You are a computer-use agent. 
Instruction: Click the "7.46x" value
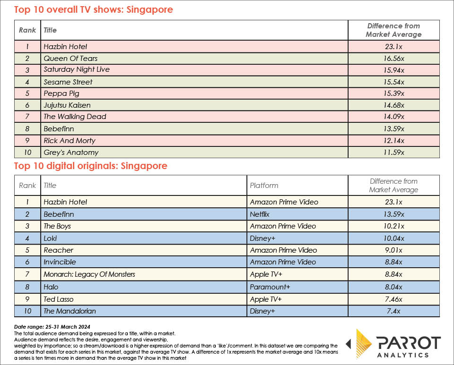click(394, 299)
